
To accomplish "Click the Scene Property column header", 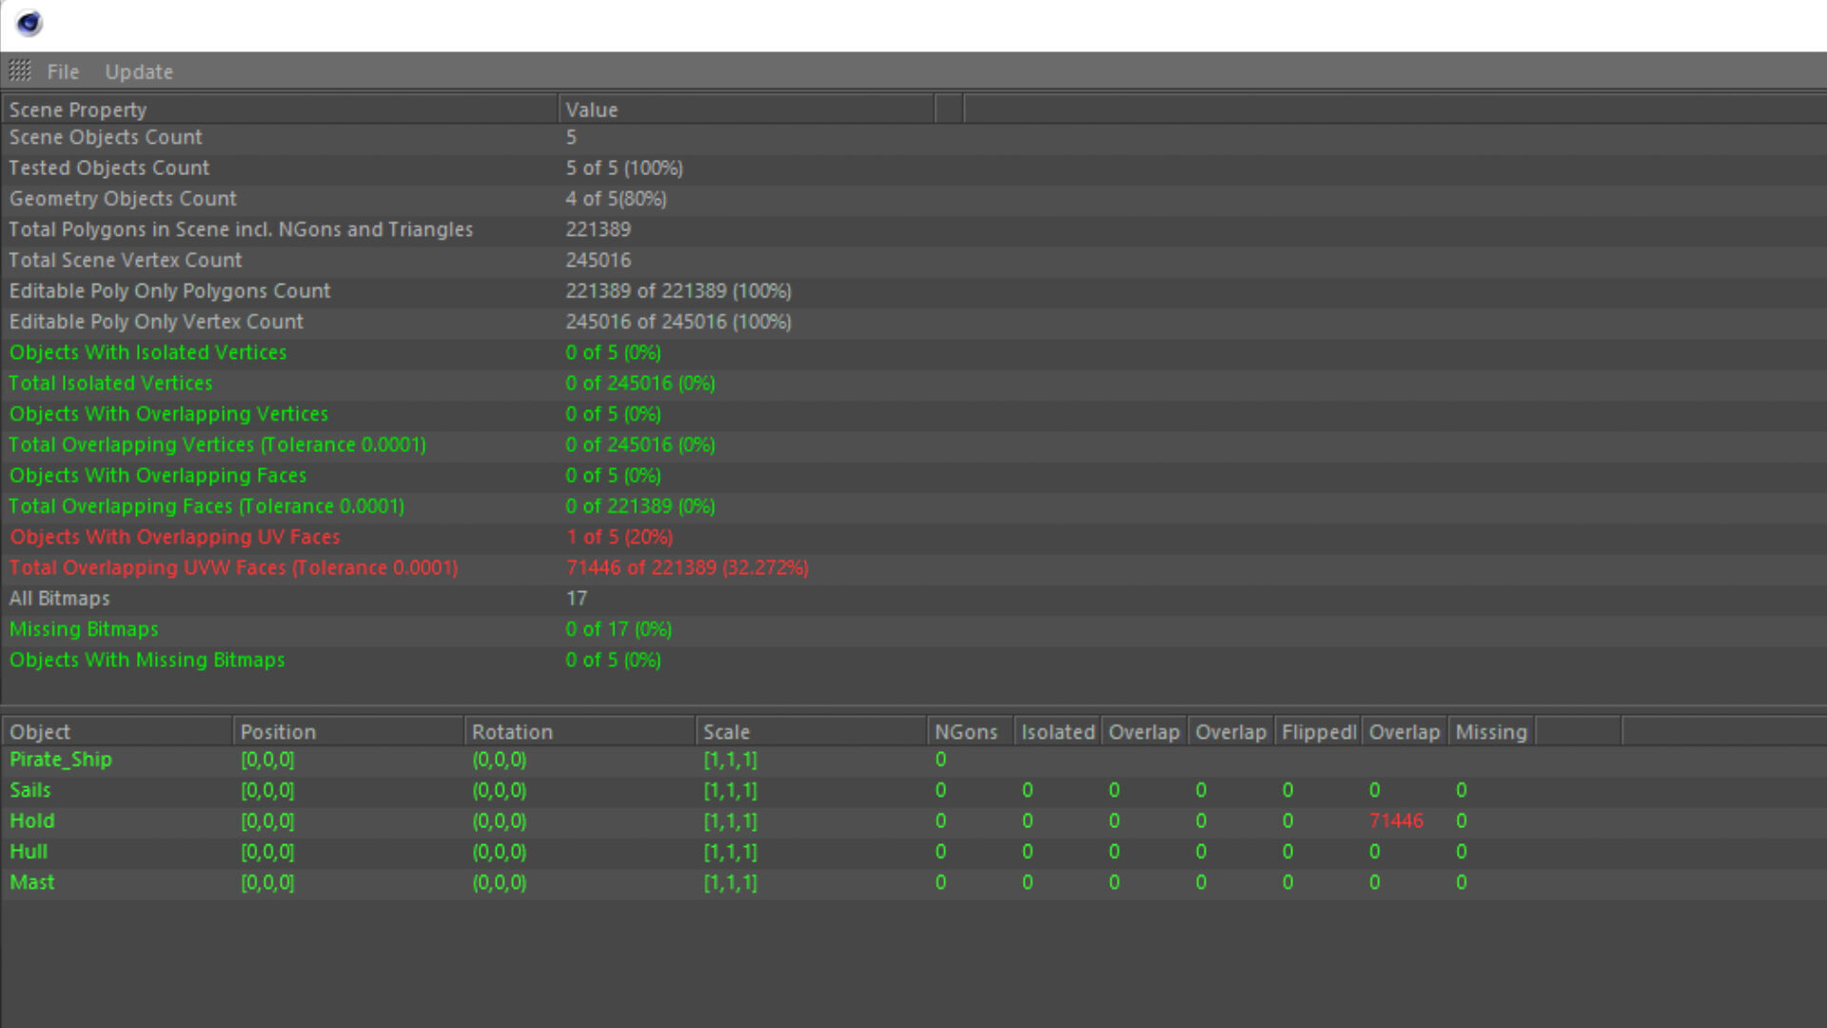I will (x=78, y=110).
